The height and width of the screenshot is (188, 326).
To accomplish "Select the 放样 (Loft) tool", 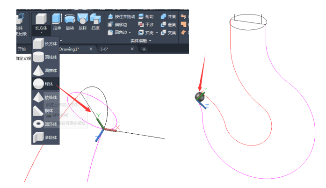I will (82, 22).
